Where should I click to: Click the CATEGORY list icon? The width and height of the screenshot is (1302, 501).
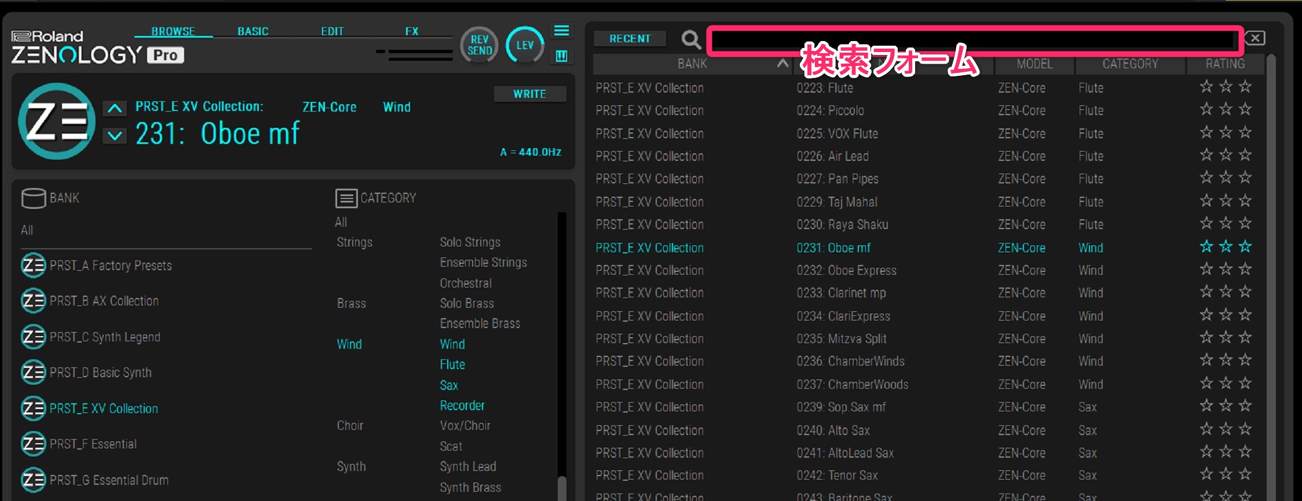point(346,198)
